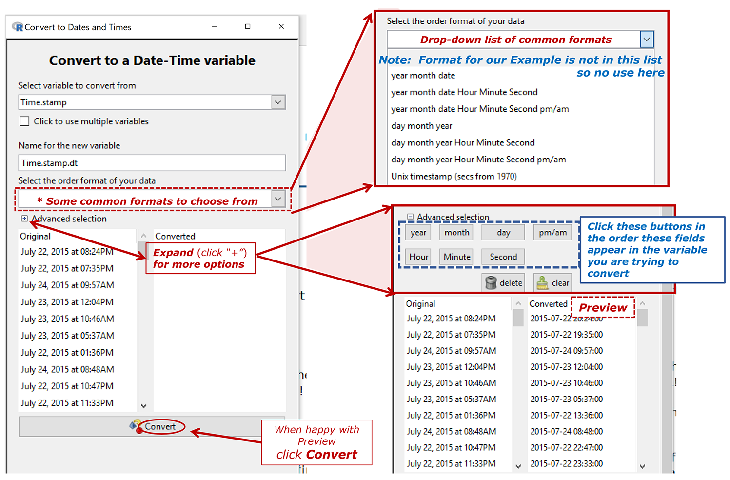Click the Hour field button

point(417,257)
